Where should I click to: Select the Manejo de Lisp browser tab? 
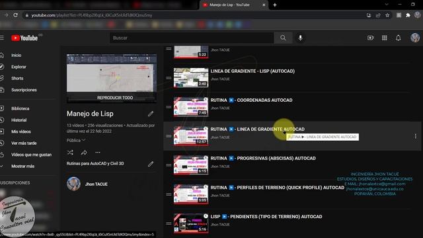click(x=233, y=5)
